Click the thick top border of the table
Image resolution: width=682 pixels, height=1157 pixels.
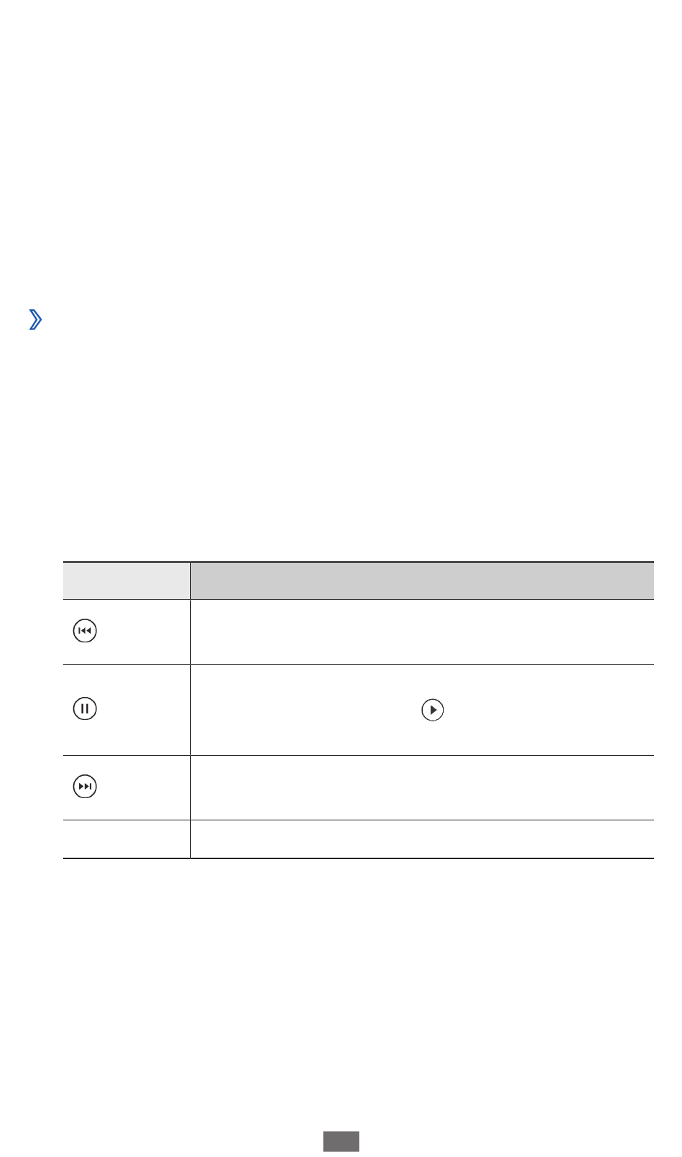pyautogui.click(x=358, y=562)
